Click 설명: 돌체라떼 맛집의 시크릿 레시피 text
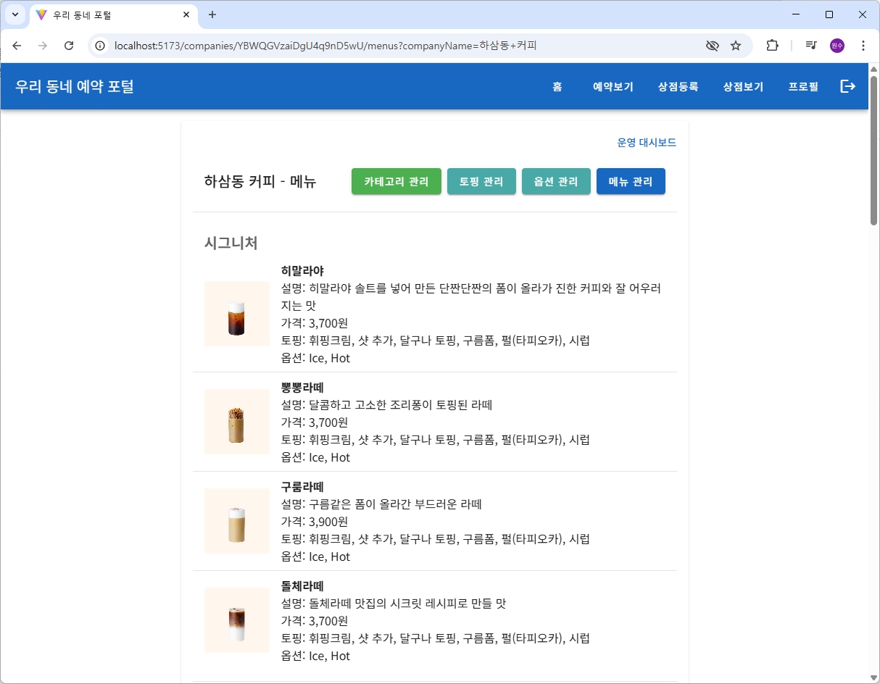 [394, 604]
